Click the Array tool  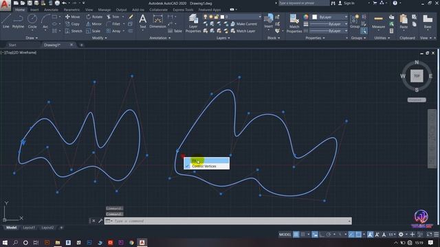coord(113,31)
